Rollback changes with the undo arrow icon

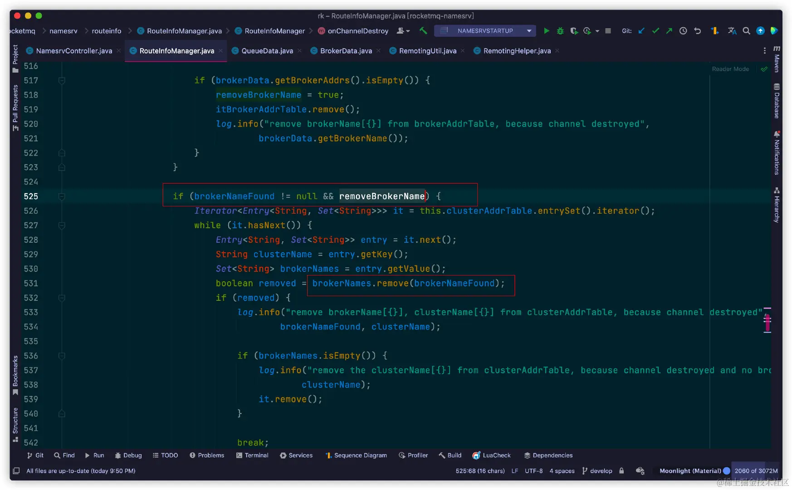tap(698, 31)
